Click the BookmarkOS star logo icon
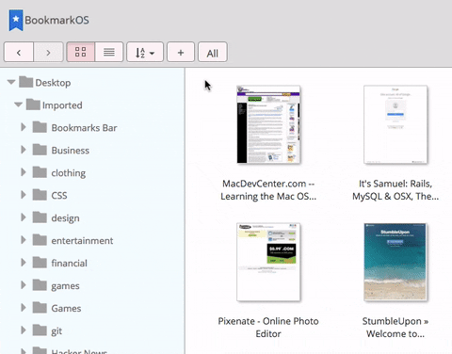Viewport: 452px width, 354px height. coord(16,20)
